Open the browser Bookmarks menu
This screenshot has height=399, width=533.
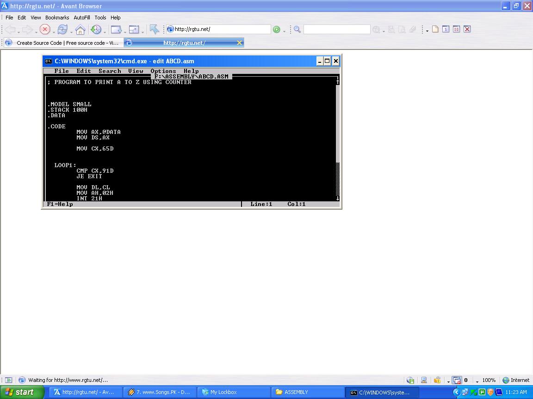57,18
